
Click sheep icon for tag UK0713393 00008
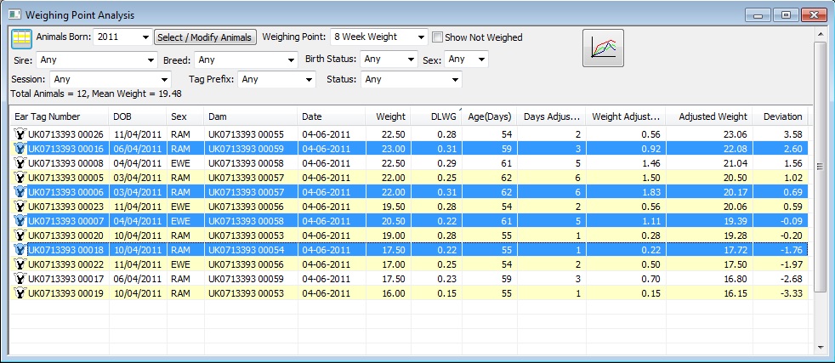pyautogui.click(x=20, y=163)
